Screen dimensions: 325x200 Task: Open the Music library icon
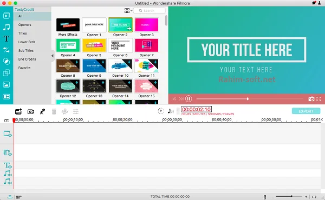pos(6,27)
